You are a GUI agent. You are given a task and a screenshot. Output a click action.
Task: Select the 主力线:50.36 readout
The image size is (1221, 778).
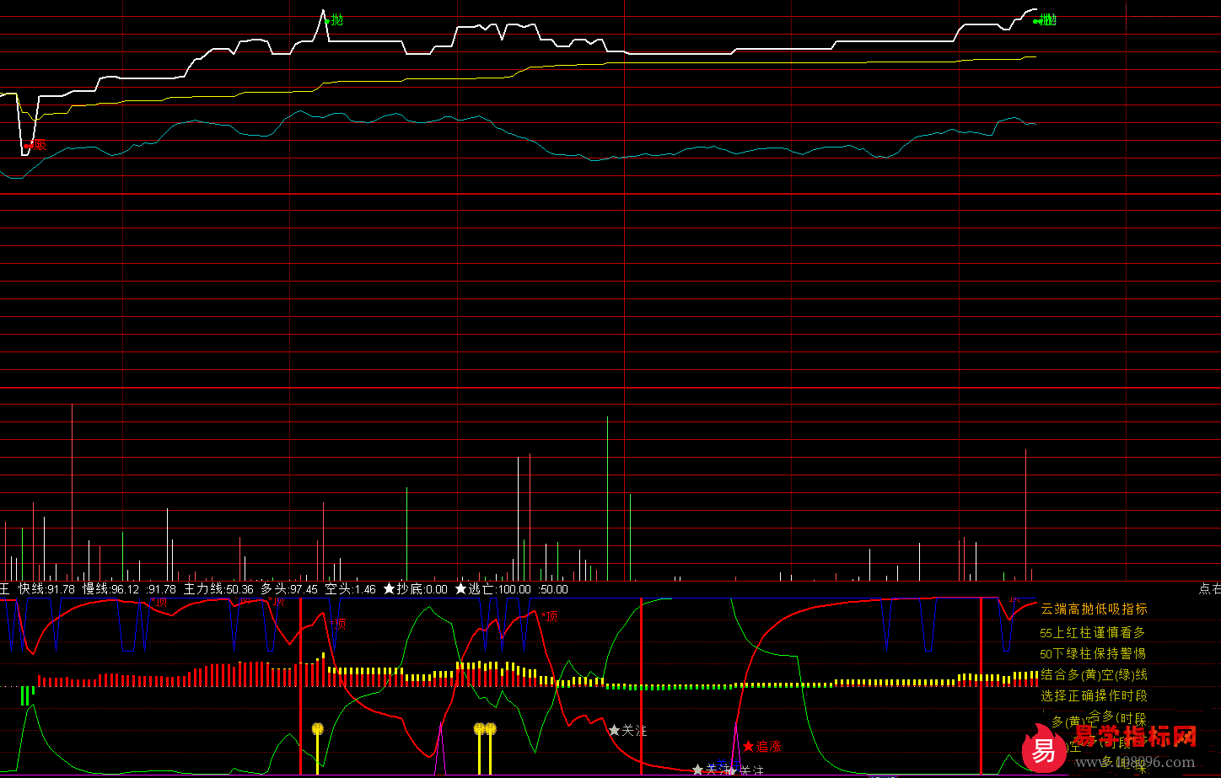(x=218, y=589)
